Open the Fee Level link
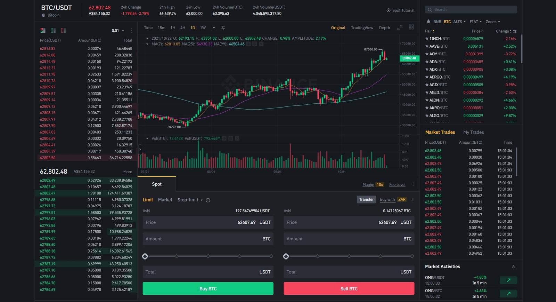Screen dimensions: 556x302 click(397, 184)
